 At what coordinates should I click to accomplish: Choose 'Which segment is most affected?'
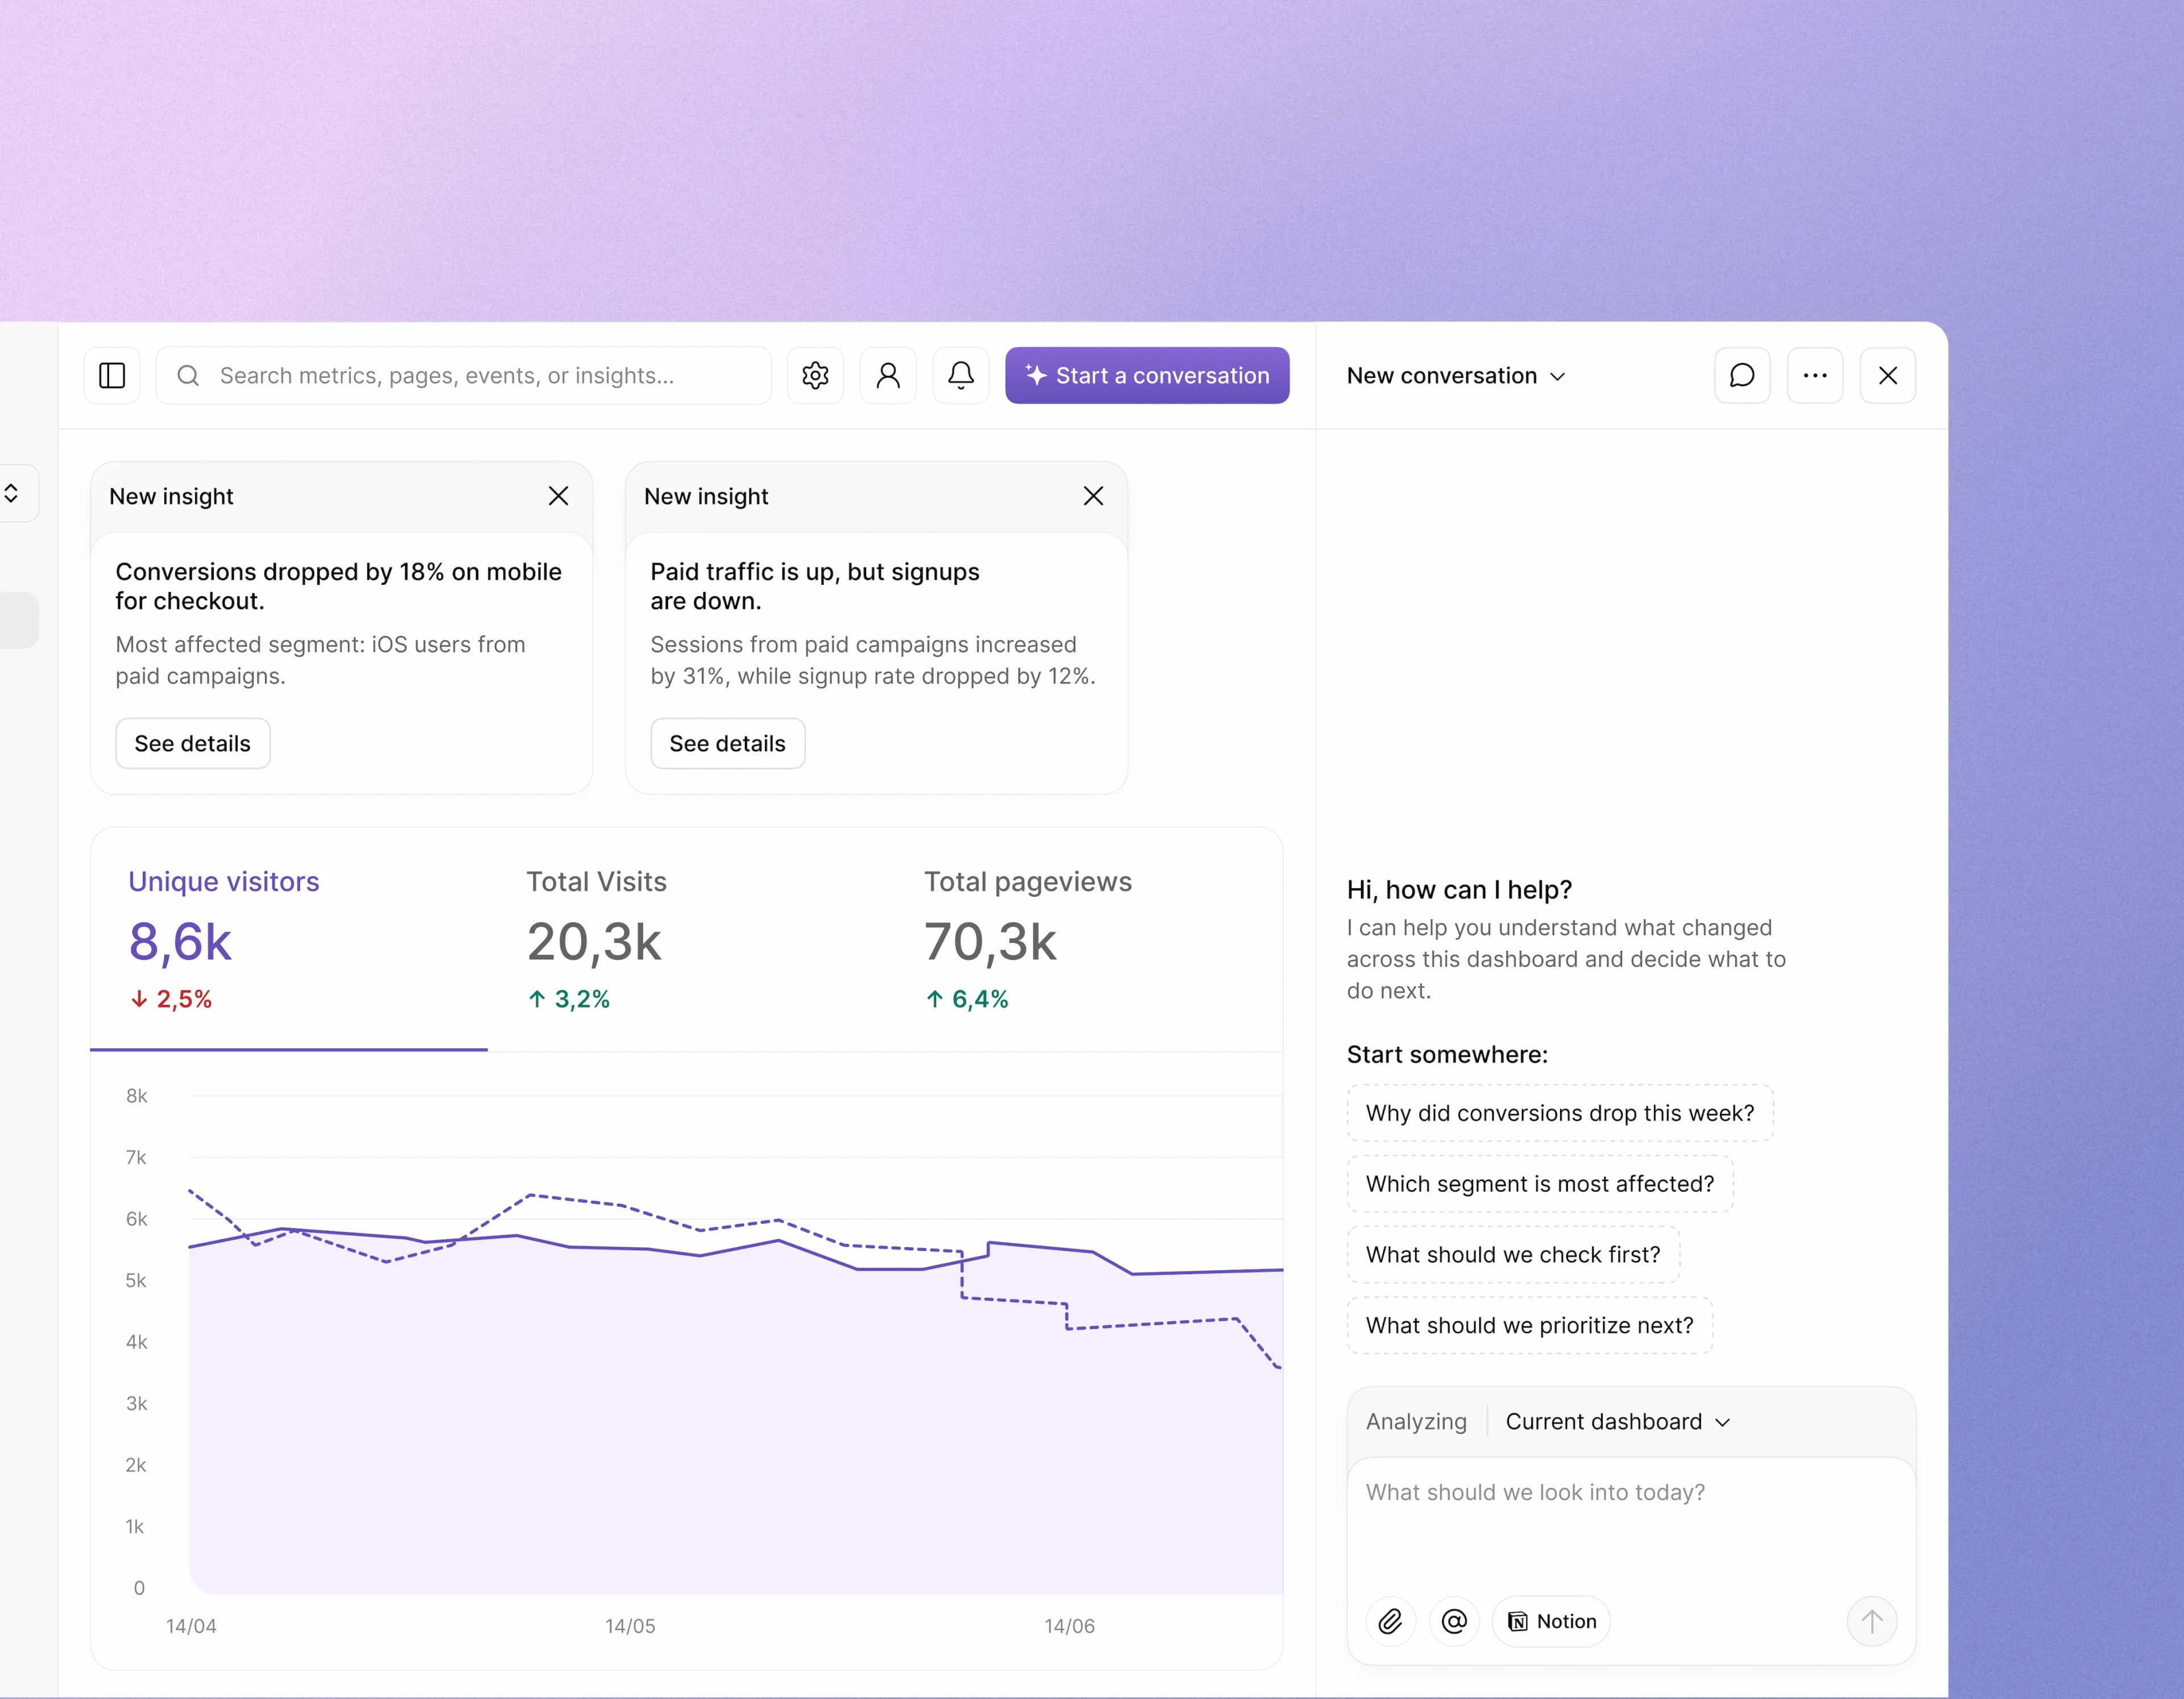tap(1540, 1183)
